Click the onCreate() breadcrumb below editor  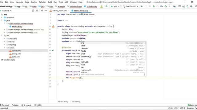tap(76, 102)
